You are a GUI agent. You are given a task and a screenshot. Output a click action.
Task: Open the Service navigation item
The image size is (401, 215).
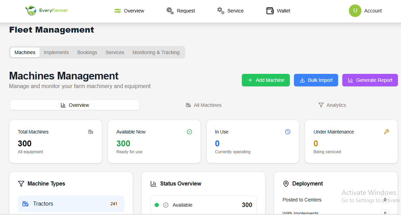pyautogui.click(x=230, y=11)
